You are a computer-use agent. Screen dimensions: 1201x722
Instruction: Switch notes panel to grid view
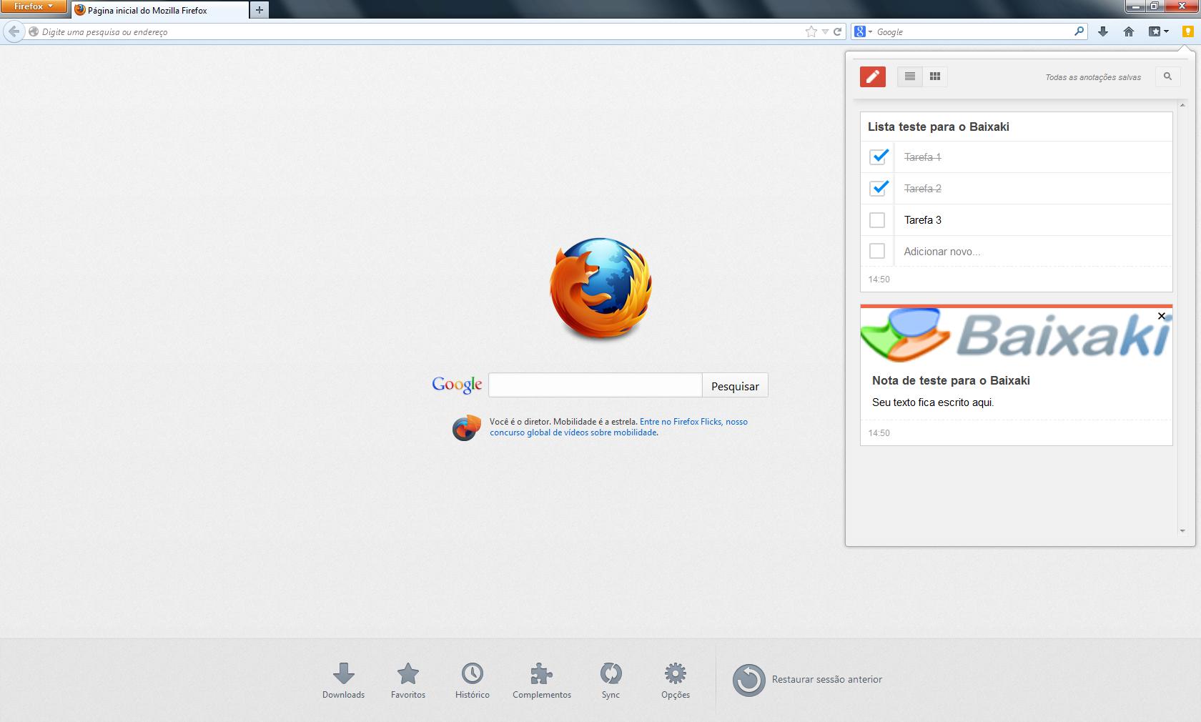point(935,76)
